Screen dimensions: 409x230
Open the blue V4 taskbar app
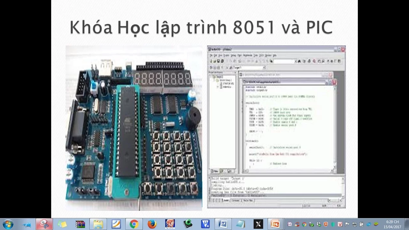205,224
